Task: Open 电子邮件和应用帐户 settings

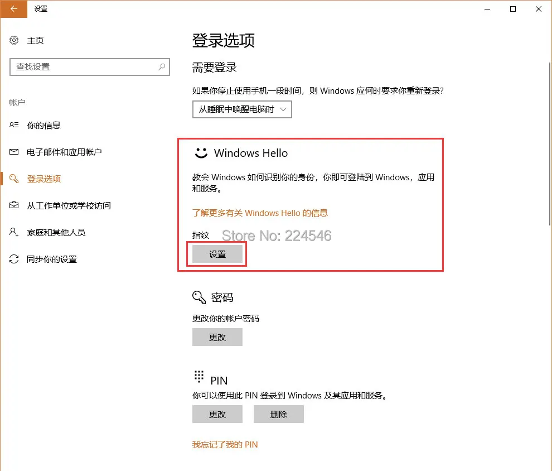Action: 64,152
